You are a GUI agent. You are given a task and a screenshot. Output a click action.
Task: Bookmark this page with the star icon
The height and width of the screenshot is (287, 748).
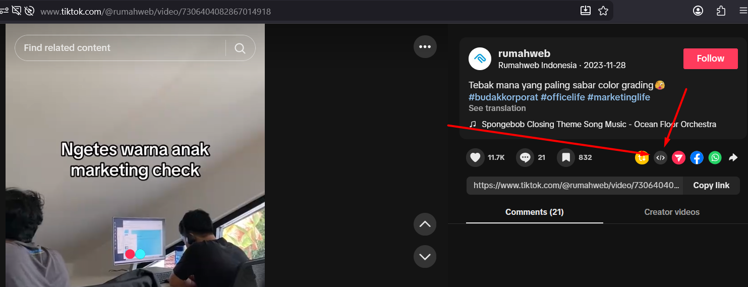603,11
